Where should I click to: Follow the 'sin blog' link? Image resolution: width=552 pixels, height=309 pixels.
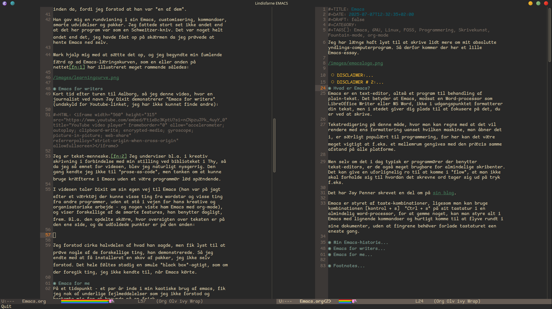click(x=443, y=193)
